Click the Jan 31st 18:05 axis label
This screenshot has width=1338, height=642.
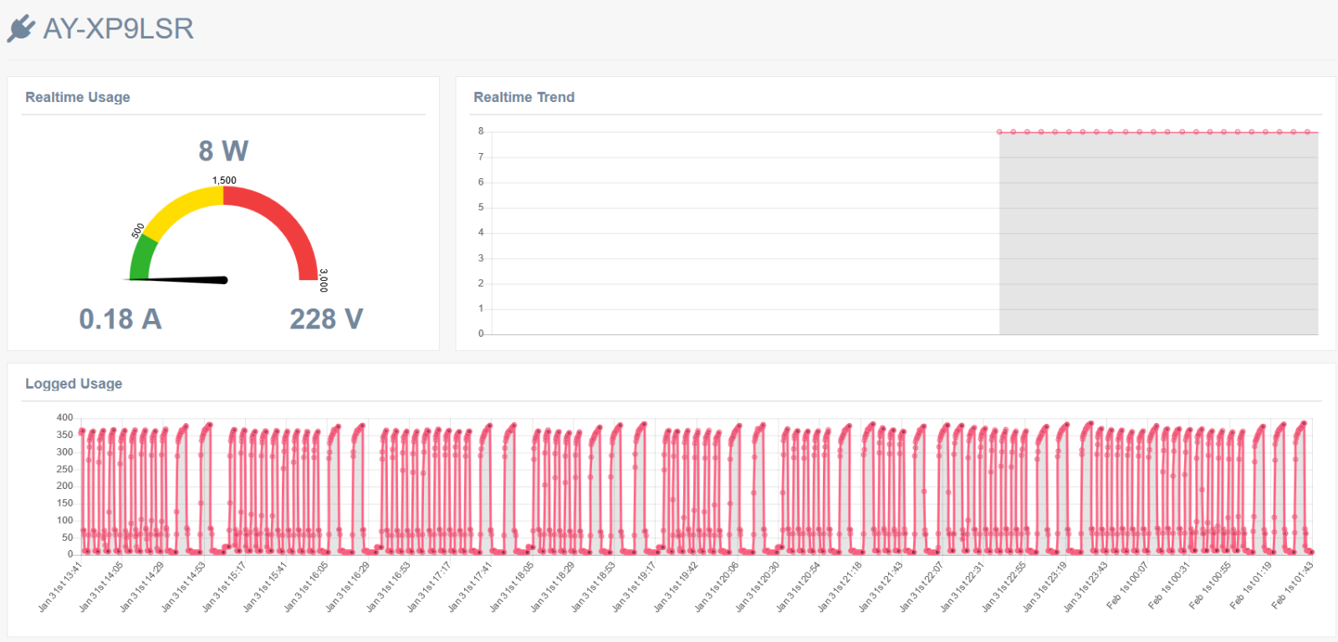(x=511, y=587)
